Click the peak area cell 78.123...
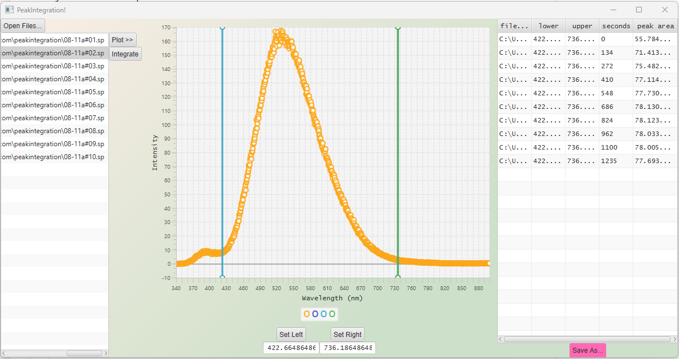Screen dimensions: 679x359 [x=655, y=120]
